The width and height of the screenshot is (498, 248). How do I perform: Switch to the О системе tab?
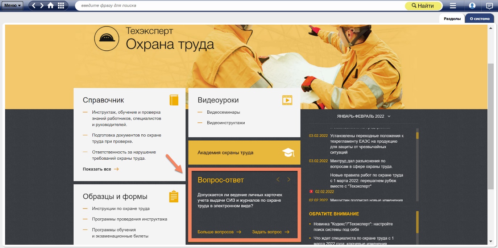coord(479,19)
